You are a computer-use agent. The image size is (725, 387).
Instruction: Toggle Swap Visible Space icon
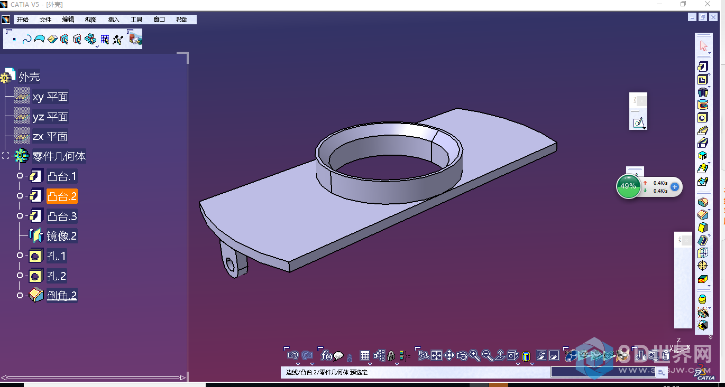point(554,355)
